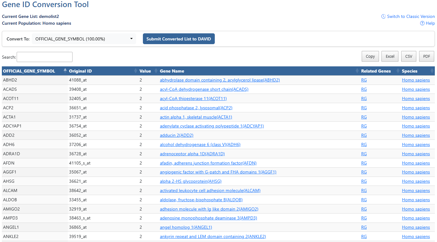Click the Gene Name column sort arrows
This screenshot has width=437, height=242.
(357, 71)
